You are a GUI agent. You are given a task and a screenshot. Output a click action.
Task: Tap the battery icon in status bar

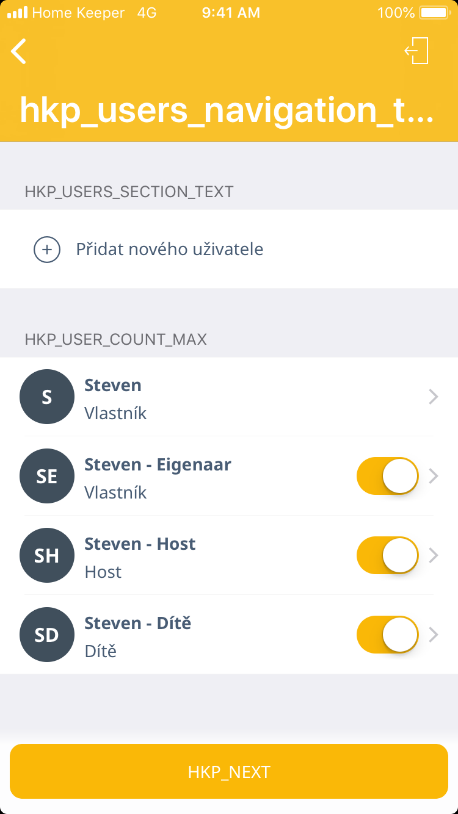434,13
